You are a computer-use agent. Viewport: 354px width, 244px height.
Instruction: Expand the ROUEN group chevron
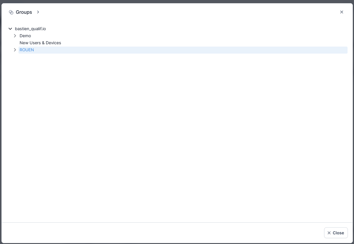coord(15,50)
